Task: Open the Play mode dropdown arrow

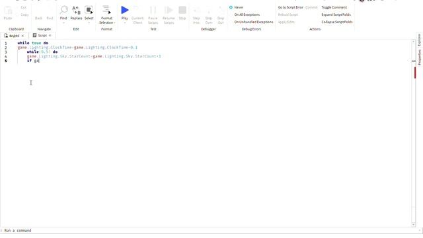Action: pyautogui.click(x=125, y=22)
